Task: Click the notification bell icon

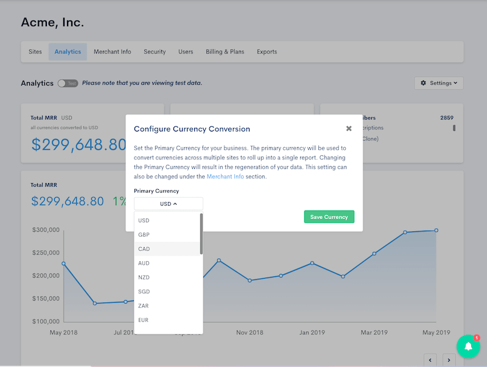Action: tap(468, 346)
